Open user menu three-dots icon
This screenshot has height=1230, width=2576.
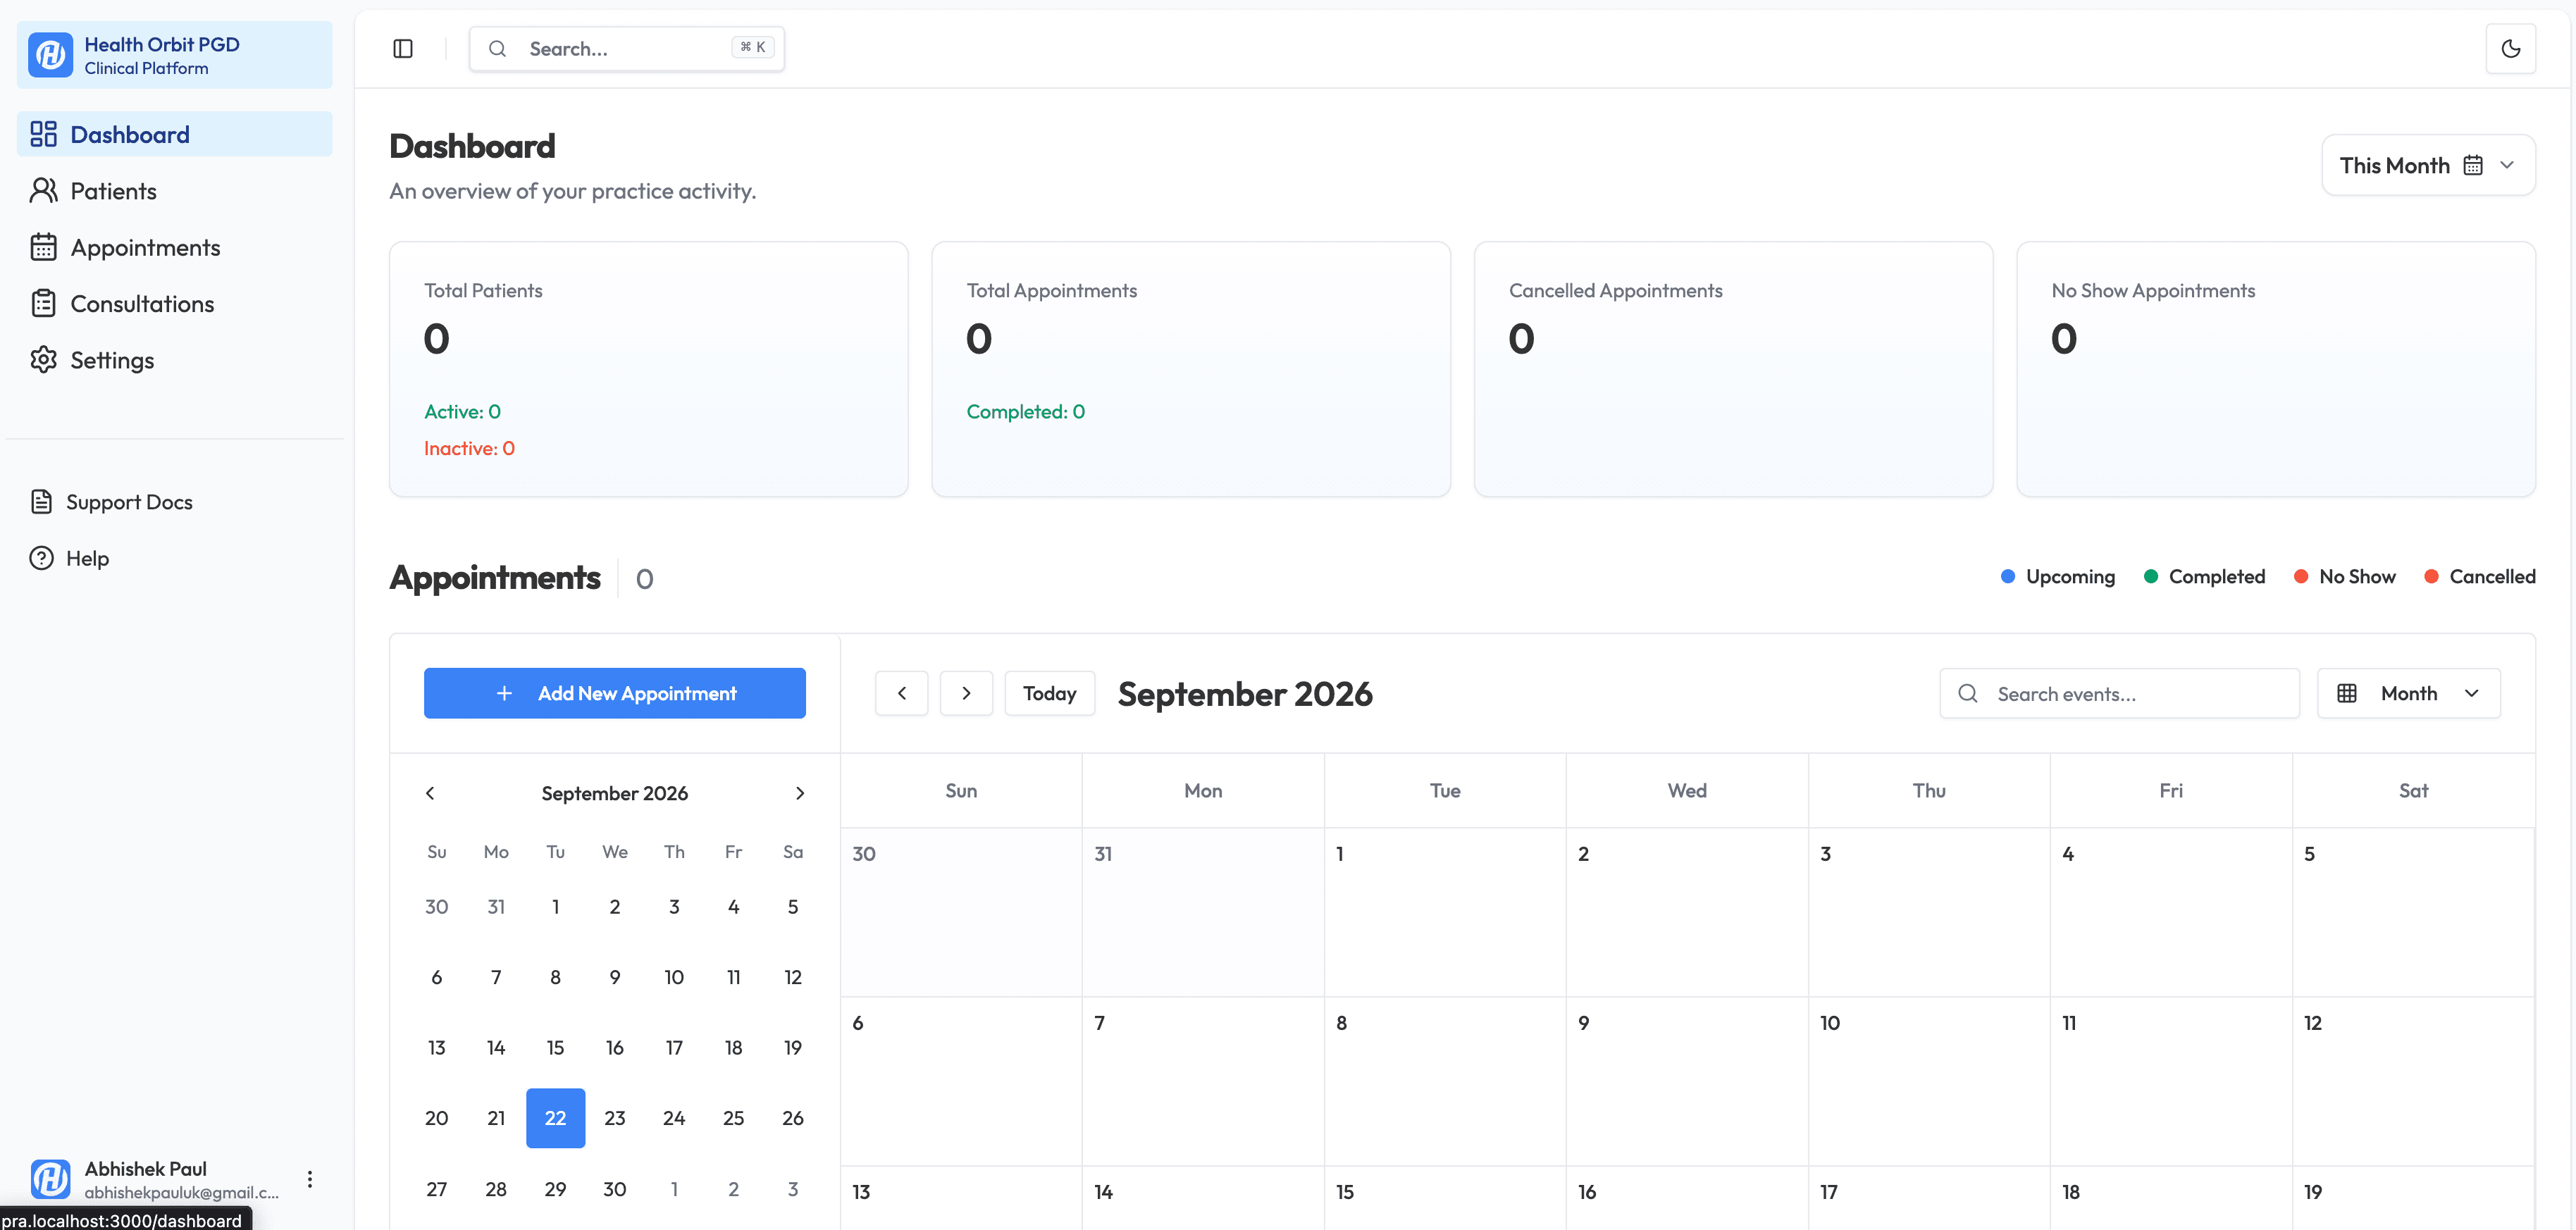(310, 1179)
